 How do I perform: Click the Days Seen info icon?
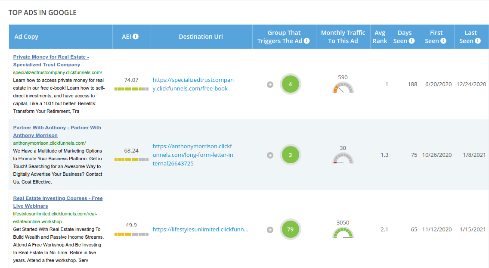pos(412,41)
